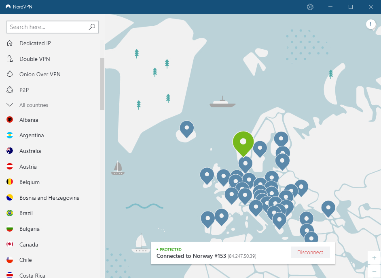Choose Bosnia and Herzegovina server
Viewport: 381px width, 278px height.
click(49, 198)
